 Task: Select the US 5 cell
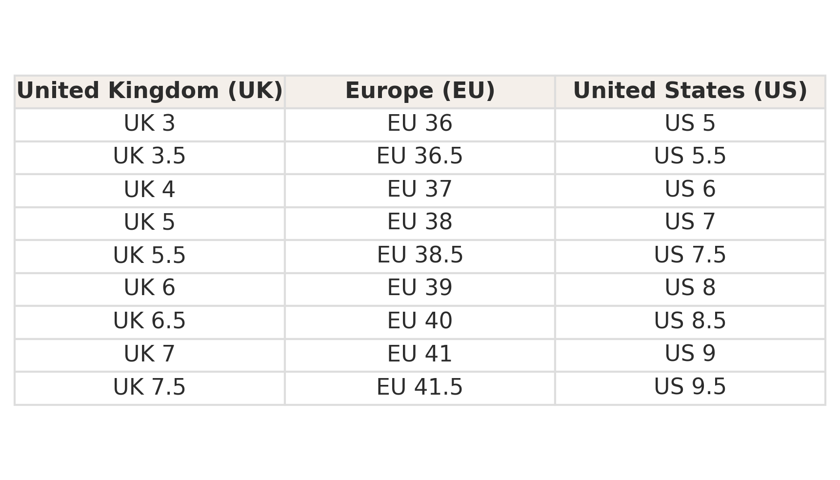pos(690,124)
